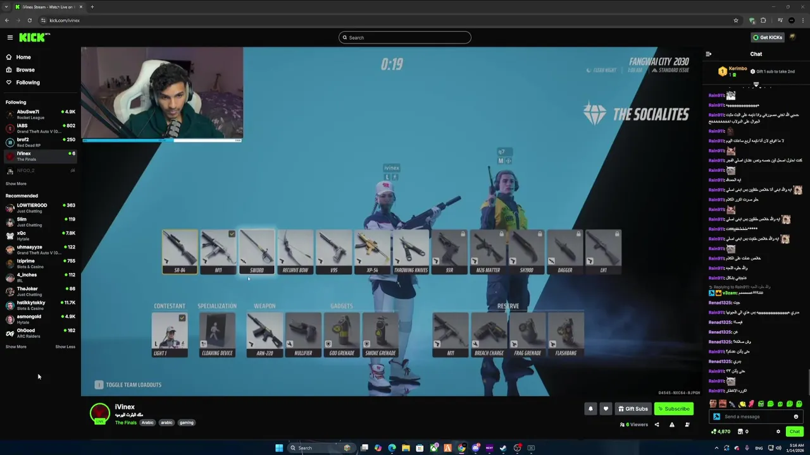Click the Gift Subs button
Screen dimensions: 810x455
[633, 409]
